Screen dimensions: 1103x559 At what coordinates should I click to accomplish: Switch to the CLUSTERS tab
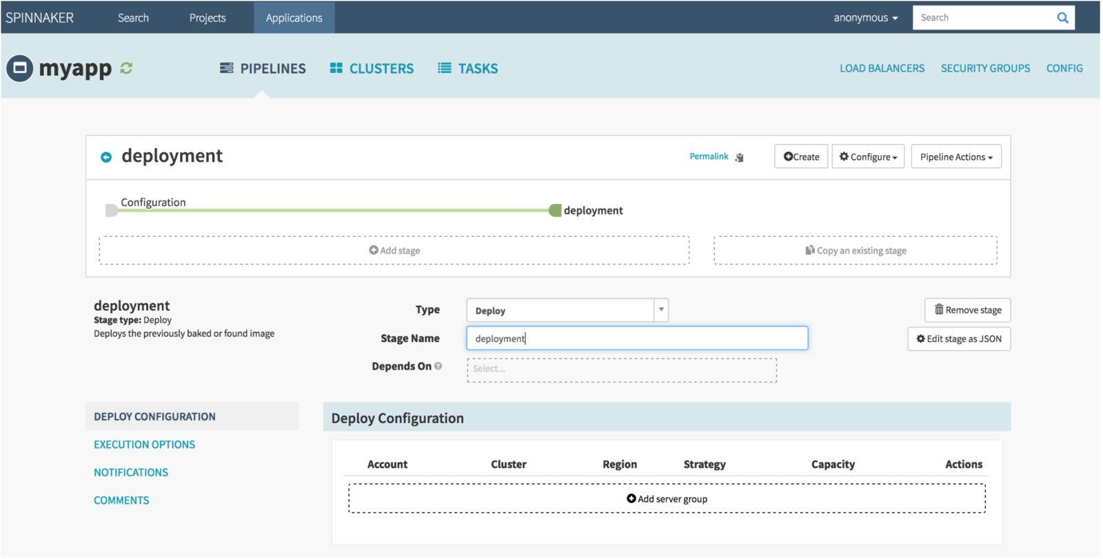[x=372, y=68]
